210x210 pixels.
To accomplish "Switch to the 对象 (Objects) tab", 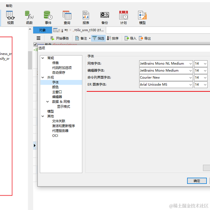I will coord(42,30).
